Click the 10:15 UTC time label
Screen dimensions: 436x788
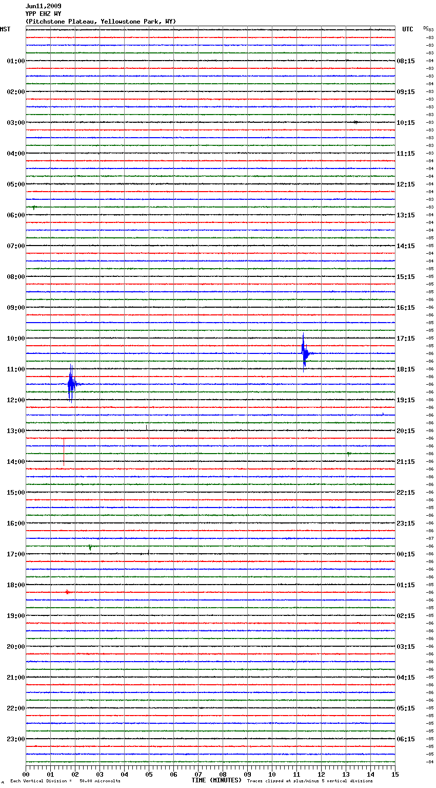[406, 123]
